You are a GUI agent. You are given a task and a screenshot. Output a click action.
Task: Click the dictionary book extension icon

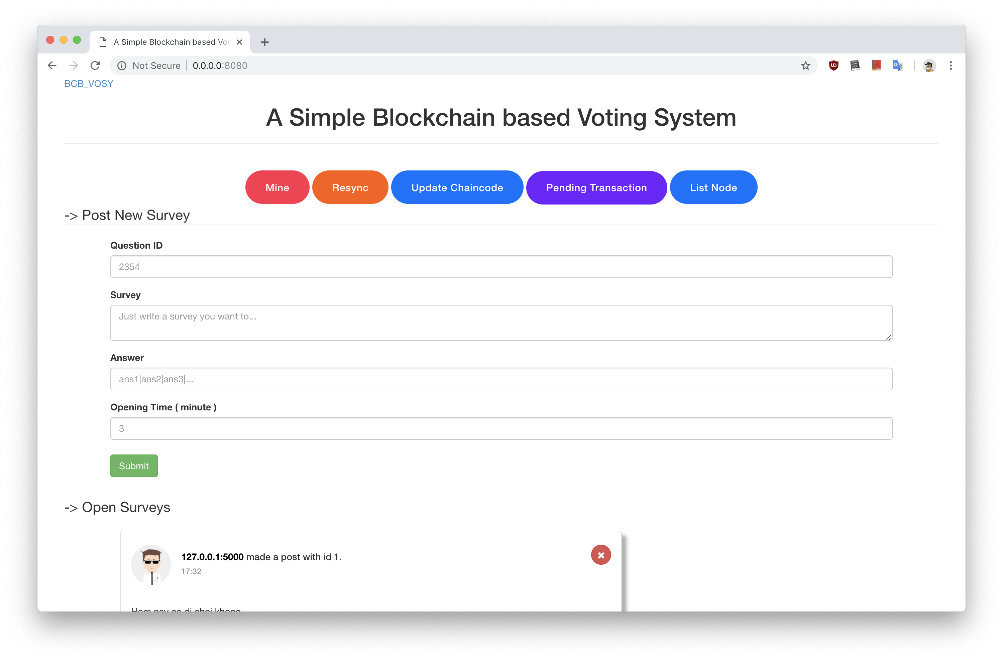876,65
